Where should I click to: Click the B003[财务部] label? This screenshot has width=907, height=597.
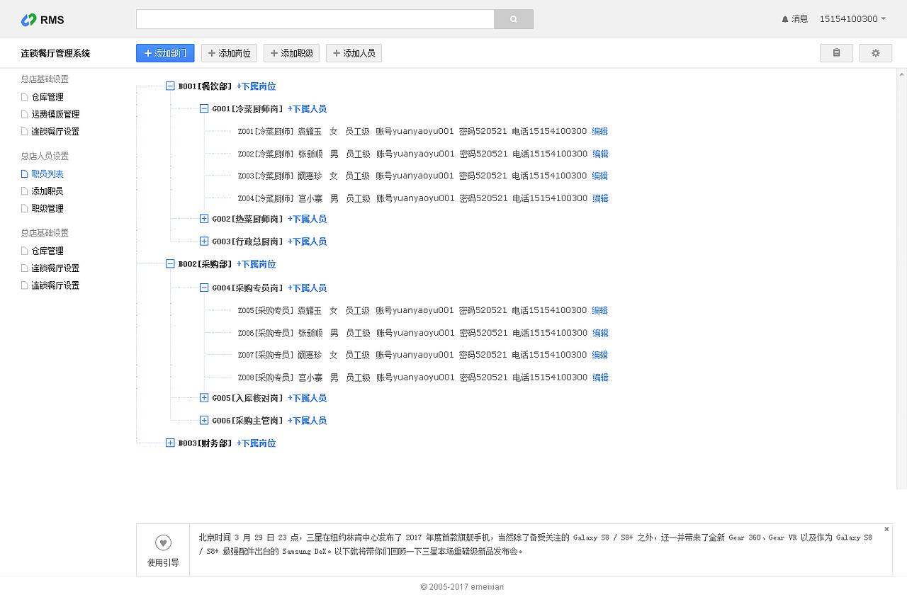point(205,443)
